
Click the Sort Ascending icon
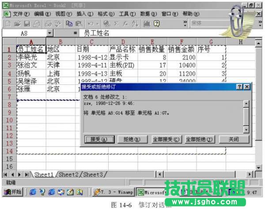135,24
